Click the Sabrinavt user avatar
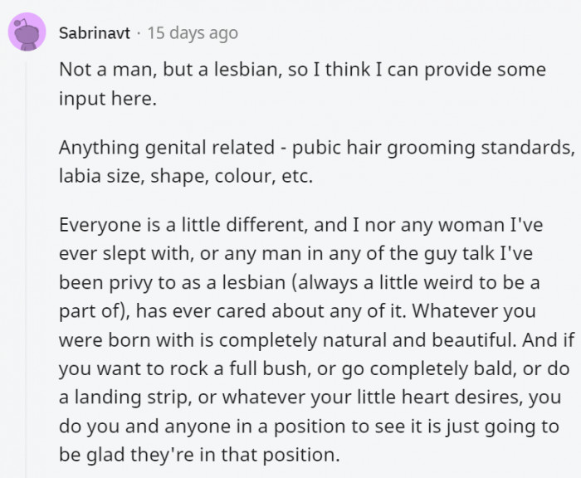The width and height of the screenshot is (581, 478). coord(27,33)
